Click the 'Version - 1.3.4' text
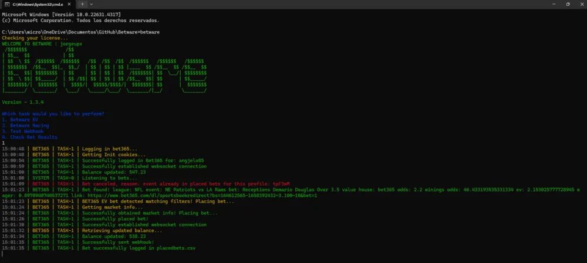The image size is (587, 263). [23, 102]
